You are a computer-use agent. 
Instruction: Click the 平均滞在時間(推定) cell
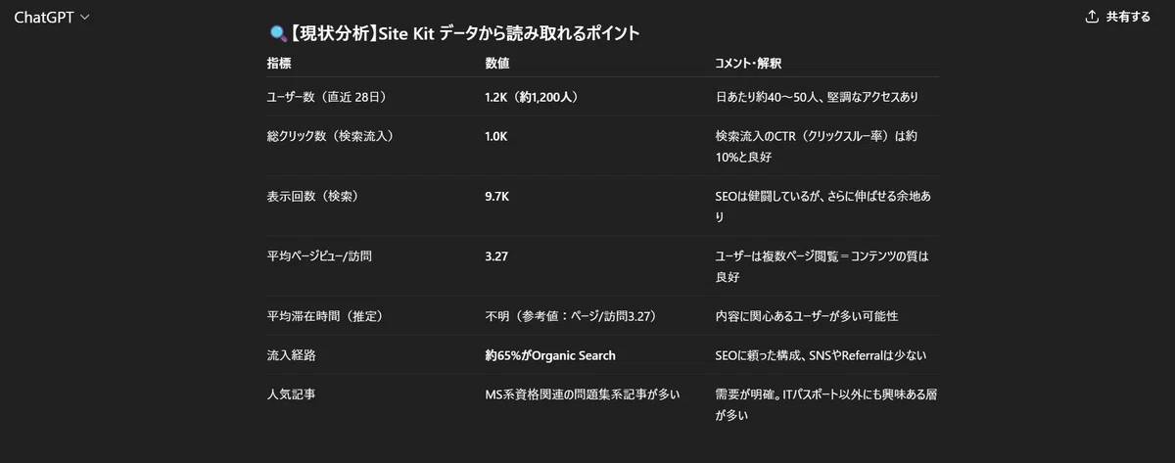(324, 317)
